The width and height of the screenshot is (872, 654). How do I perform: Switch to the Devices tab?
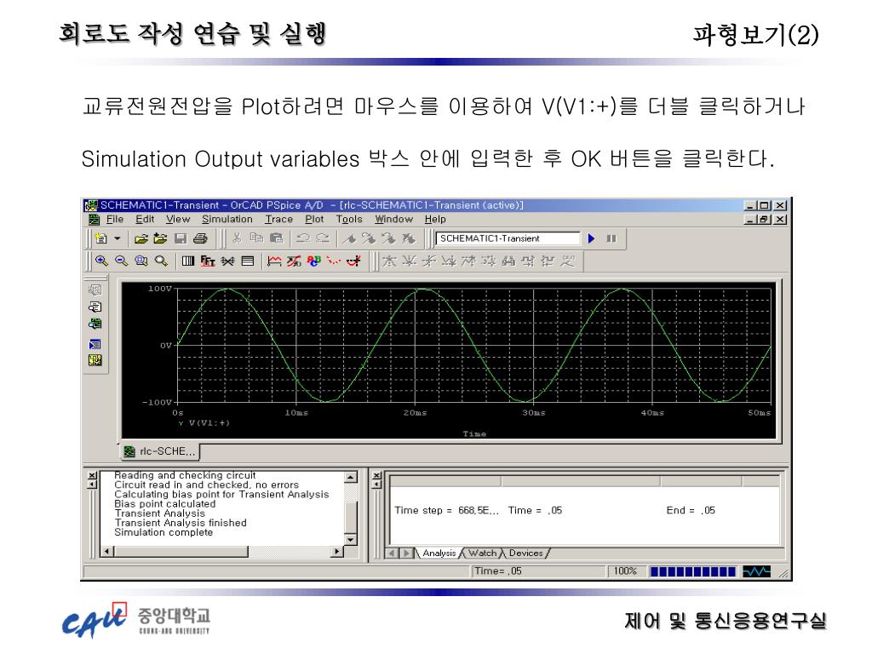[x=525, y=553]
